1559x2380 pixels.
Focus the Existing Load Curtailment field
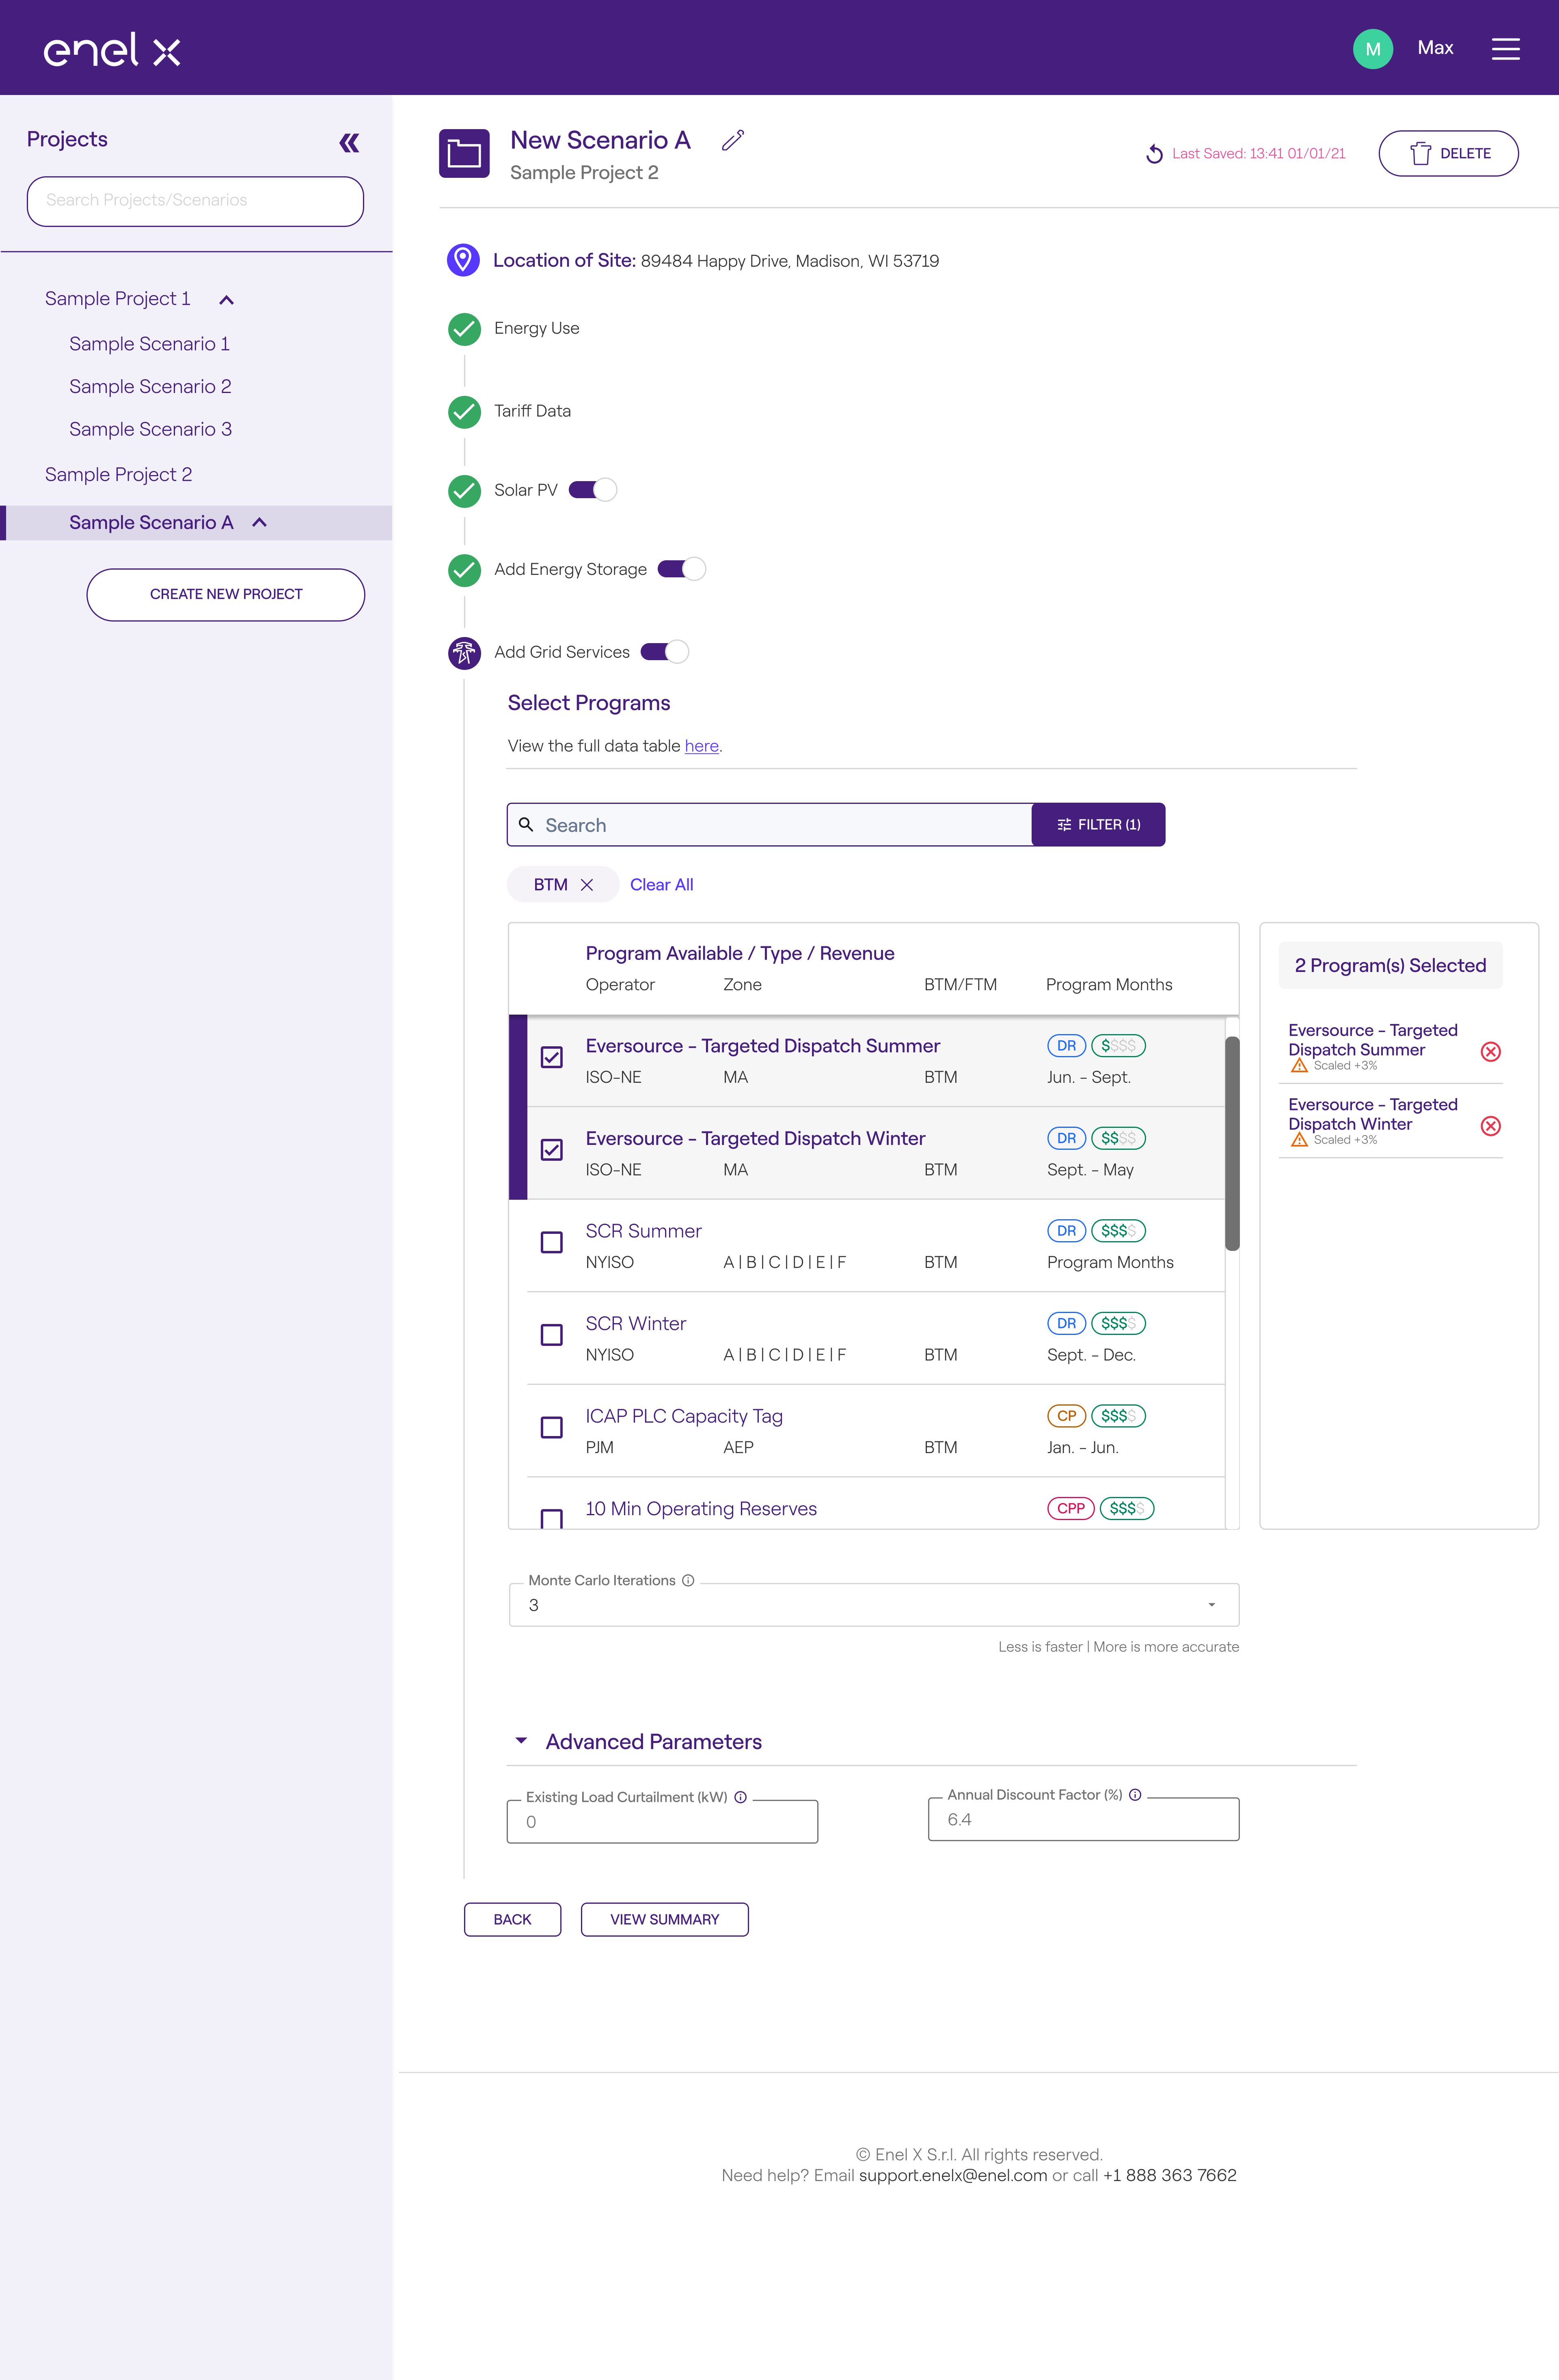662,1822
